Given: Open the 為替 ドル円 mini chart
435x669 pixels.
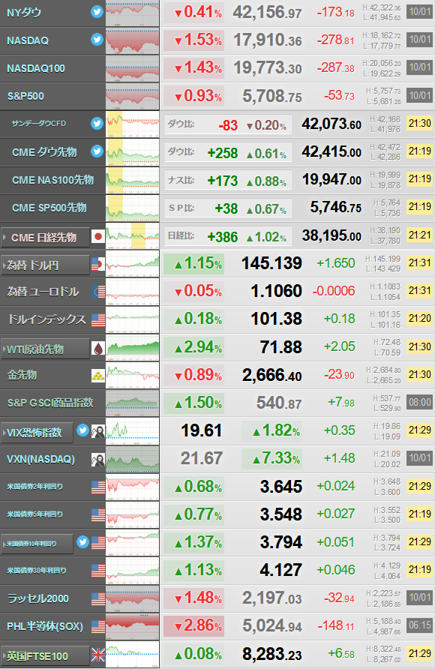Looking at the screenshot, I should [132, 264].
